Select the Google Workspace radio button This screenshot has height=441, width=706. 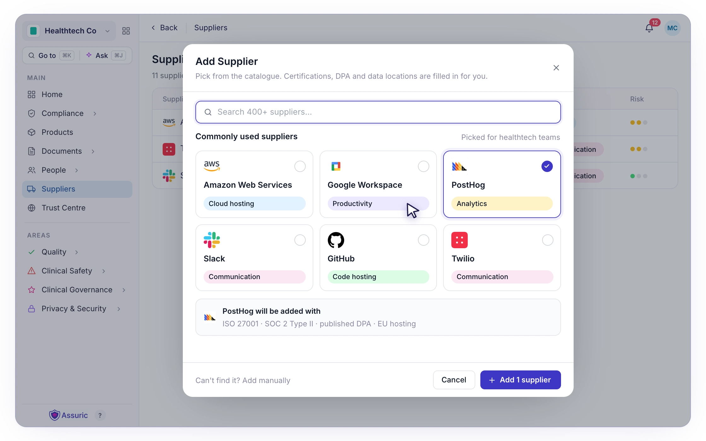pyautogui.click(x=424, y=166)
